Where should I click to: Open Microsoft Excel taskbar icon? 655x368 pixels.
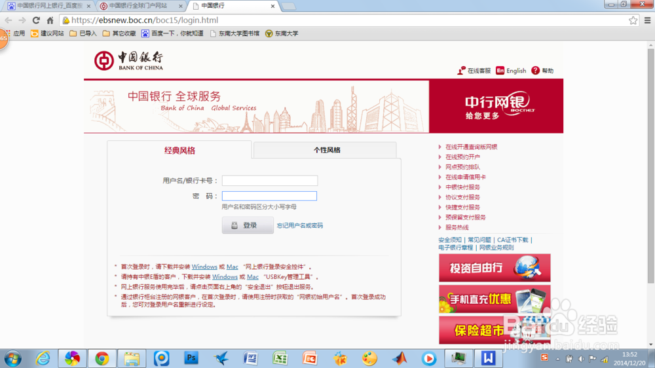(280, 358)
